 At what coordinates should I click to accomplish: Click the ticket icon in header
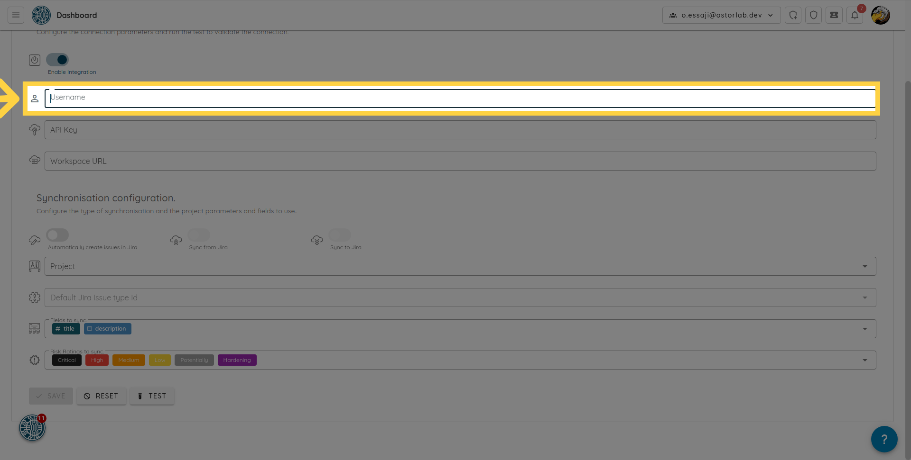(x=834, y=15)
